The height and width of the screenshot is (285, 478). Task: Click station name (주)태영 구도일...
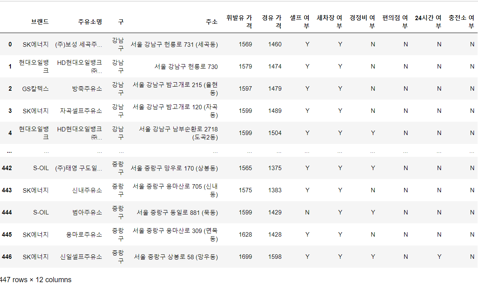[78, 168]
